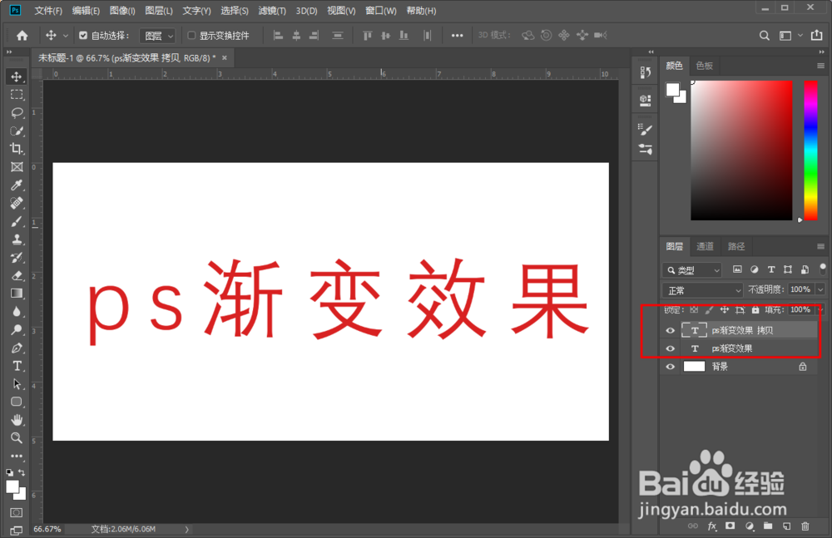
Task: Enable the 显示变换控件 checkbox
Action: (x=191, y=35)
